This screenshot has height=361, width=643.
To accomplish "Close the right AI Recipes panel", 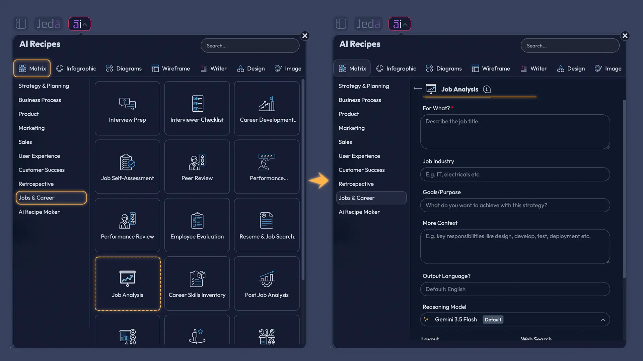I will pyautogui.click(x=625, y=36).
